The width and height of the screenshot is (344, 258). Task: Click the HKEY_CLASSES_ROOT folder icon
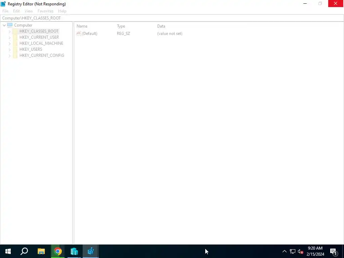[15, 31]
